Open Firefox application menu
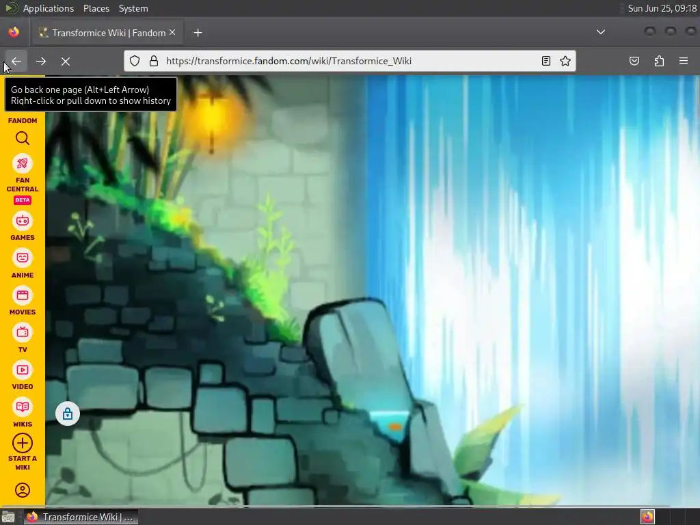This screenshot has height=525, width=700. (x=684, y=61)
